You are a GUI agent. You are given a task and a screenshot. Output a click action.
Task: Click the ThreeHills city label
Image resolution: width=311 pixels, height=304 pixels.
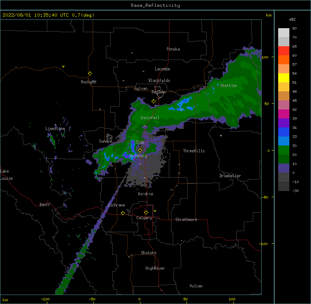(194, 151)
